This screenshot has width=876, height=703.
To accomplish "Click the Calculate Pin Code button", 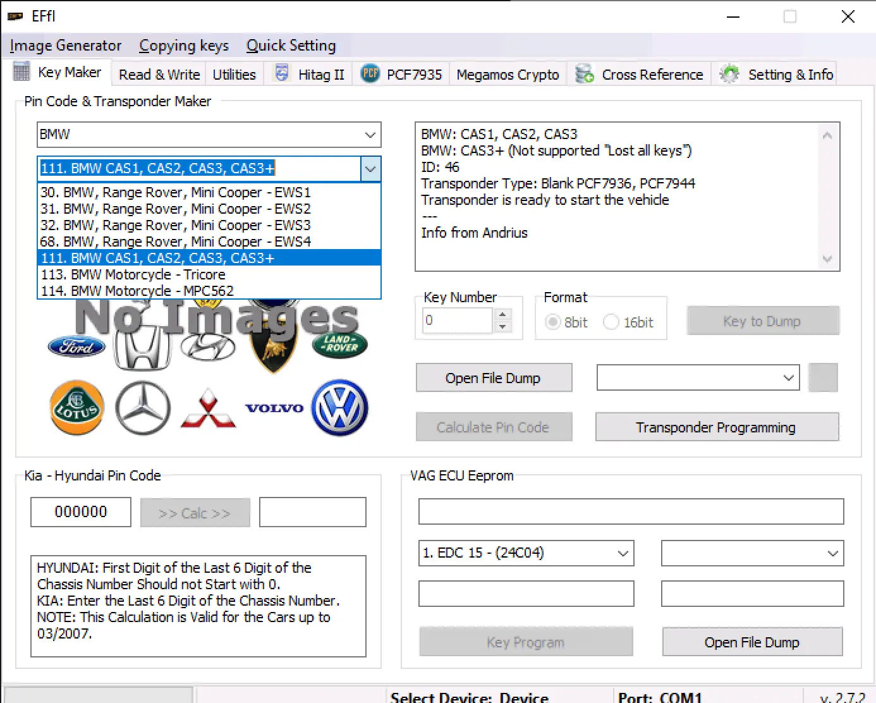I will coord(494,427).
